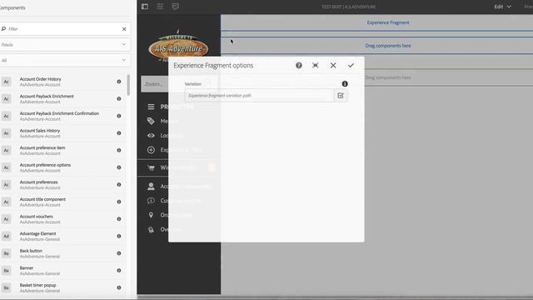Select Basket timer popup component
533x300 pixels.
pos(63,287)
